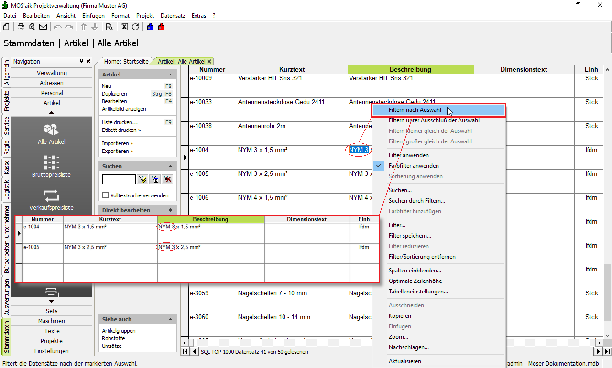Jump to last record in navigator

[607, 352]
